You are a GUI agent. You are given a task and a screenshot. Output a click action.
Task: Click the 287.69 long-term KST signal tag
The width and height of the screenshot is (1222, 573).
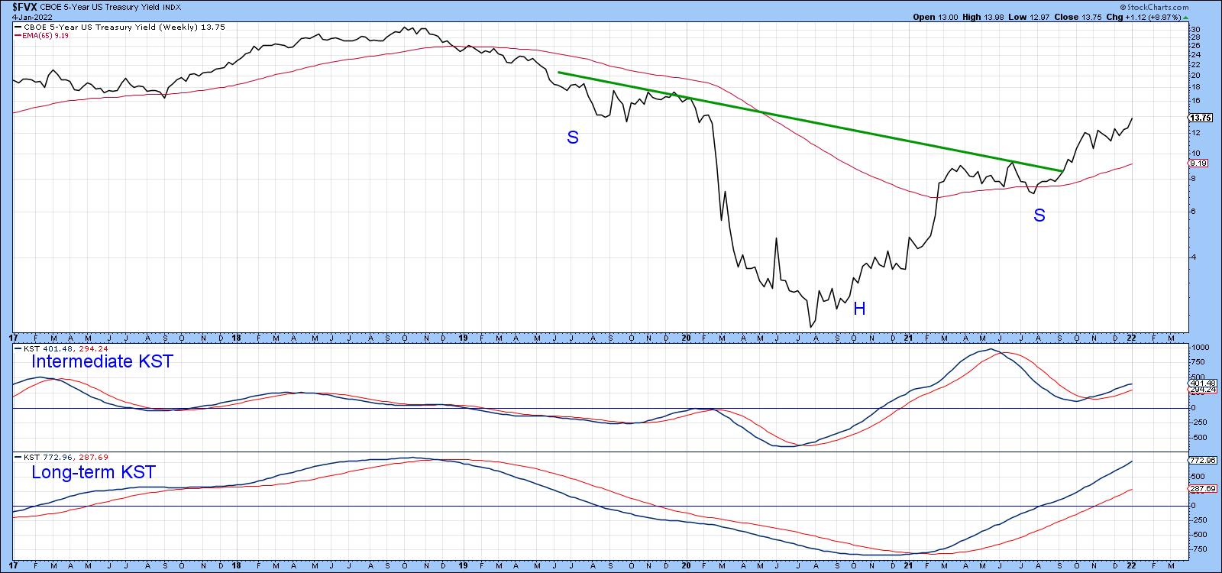1200,488
